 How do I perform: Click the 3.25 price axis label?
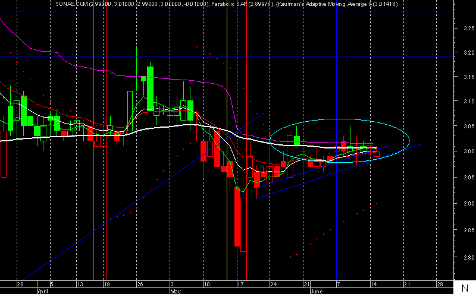469,28
